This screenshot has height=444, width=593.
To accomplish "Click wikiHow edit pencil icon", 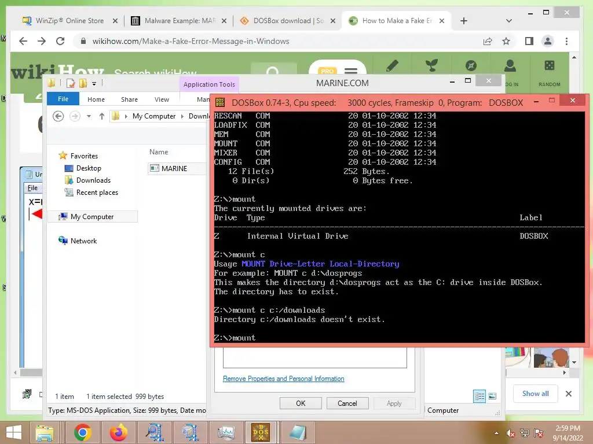I will tap(392, 66).
